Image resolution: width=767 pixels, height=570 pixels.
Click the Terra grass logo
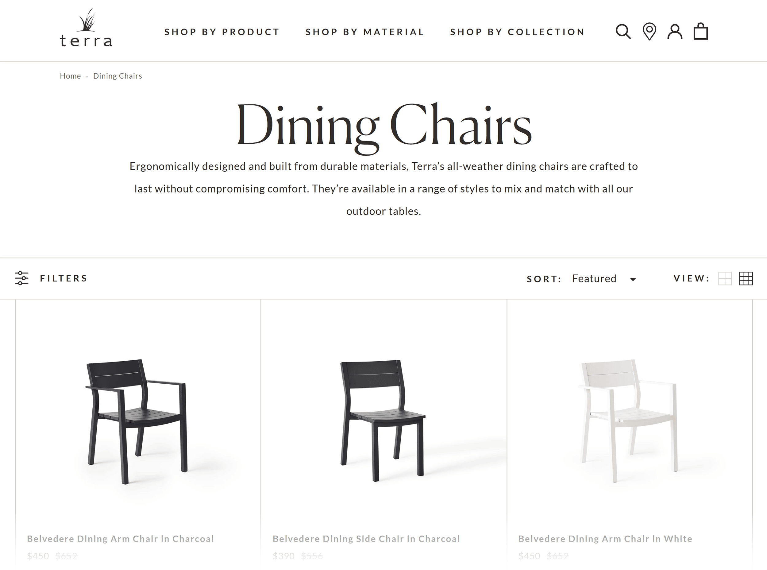86,31
